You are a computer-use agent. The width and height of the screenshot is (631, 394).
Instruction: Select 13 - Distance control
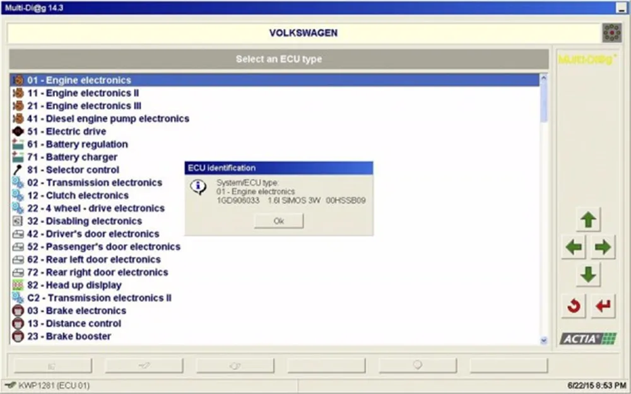[275, 323]
